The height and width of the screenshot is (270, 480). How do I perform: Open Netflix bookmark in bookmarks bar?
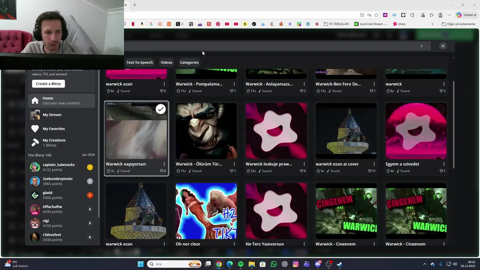tap(133, 24)
